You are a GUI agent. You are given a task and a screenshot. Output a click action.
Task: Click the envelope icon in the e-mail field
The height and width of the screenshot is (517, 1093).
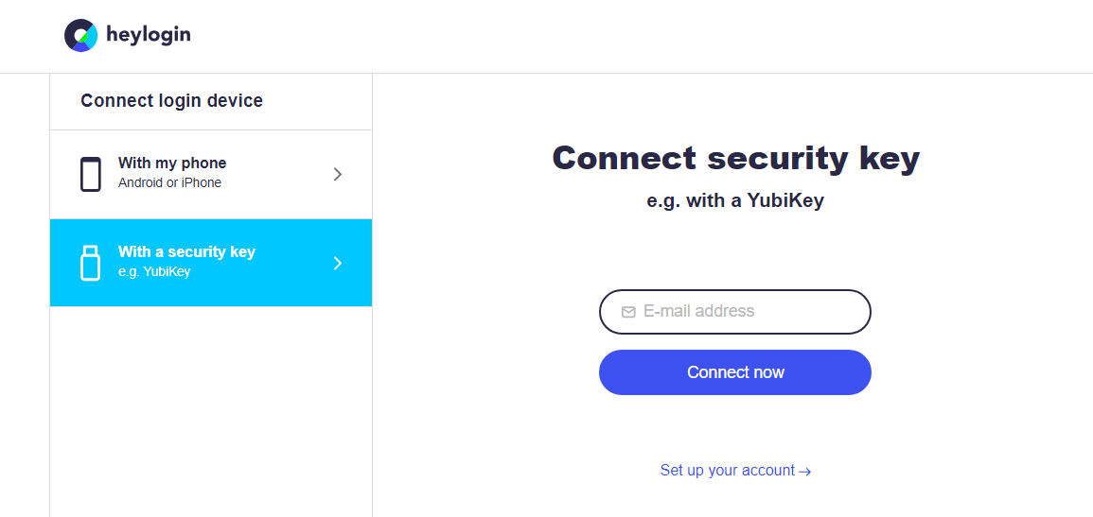628,312
